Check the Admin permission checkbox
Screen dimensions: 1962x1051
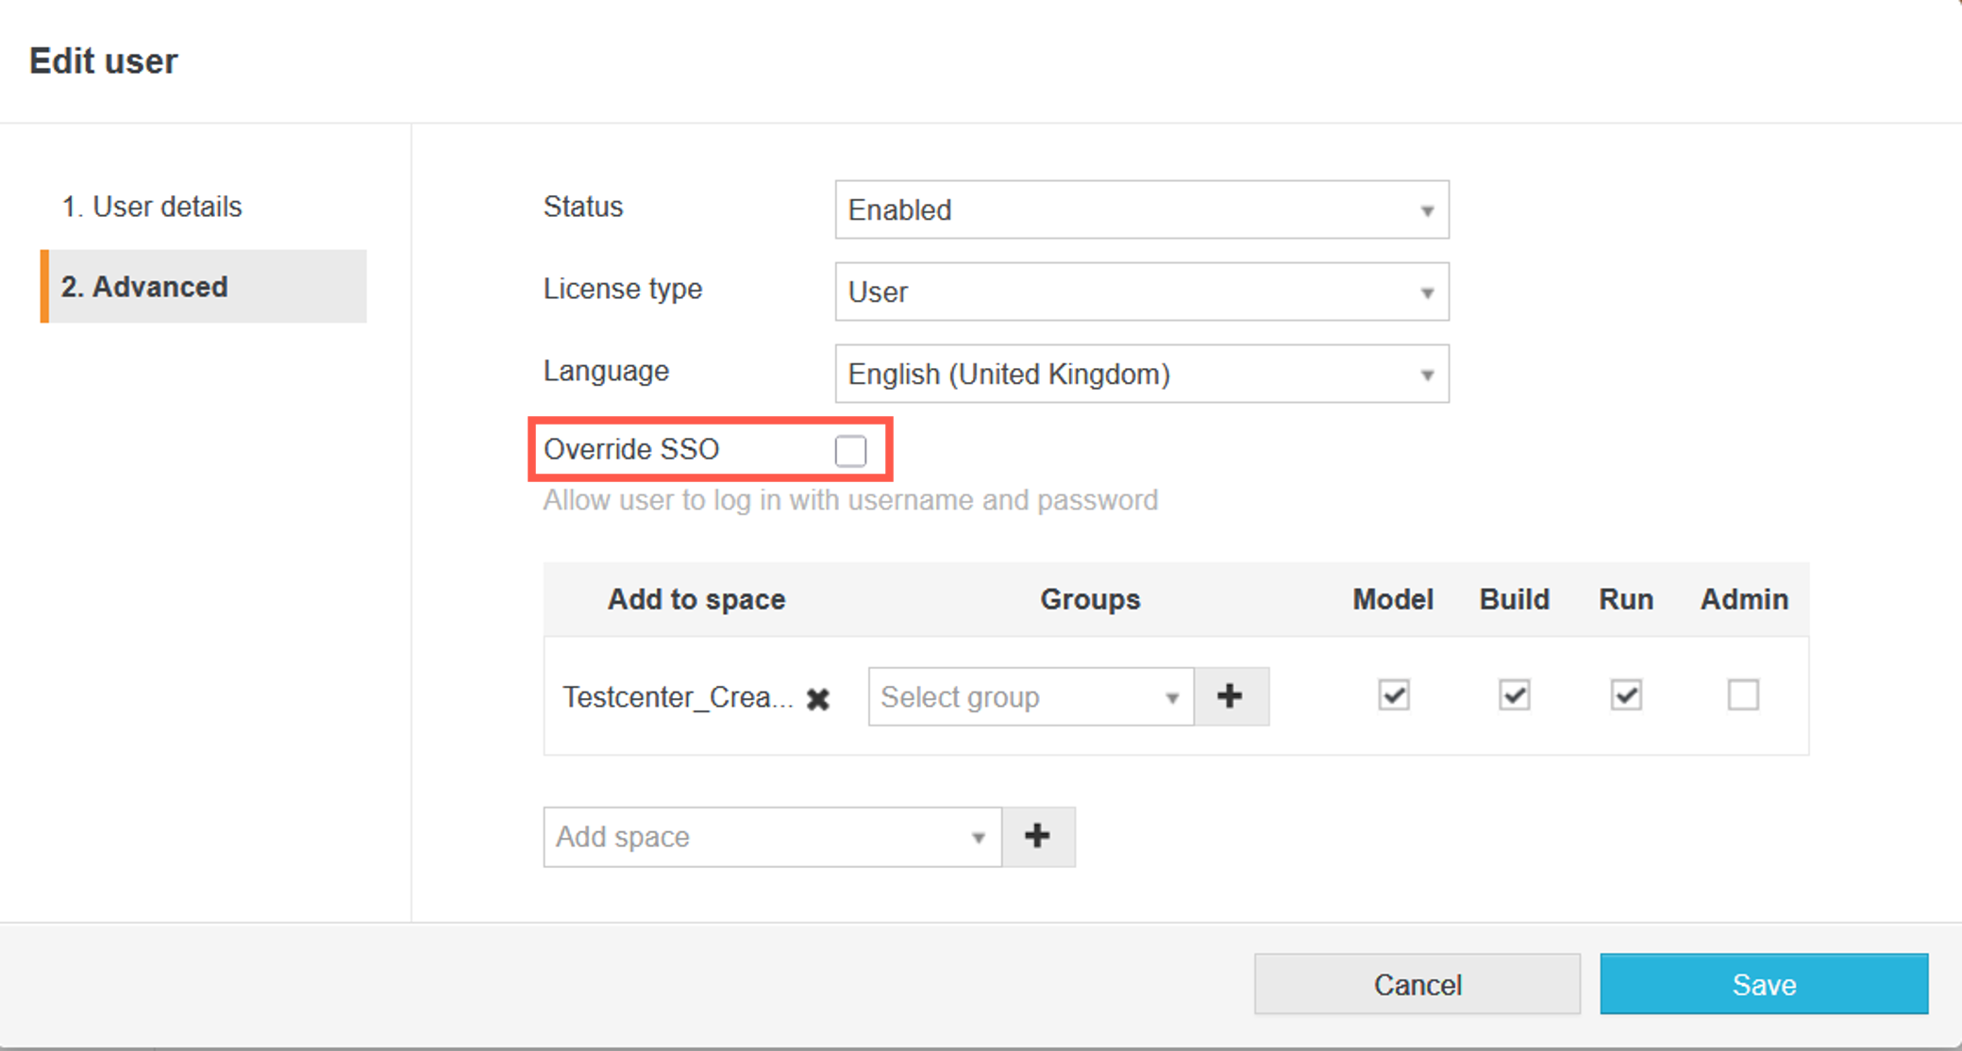pos(1742,695)
